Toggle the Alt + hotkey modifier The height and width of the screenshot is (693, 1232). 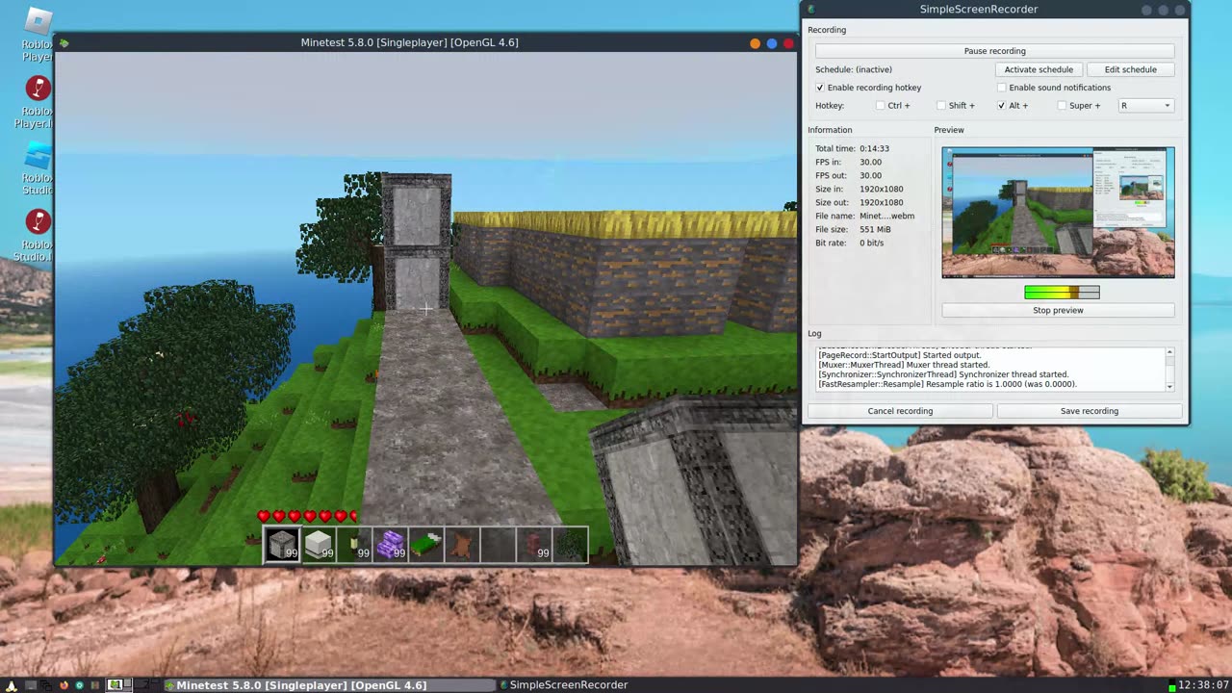(x=1001, y=106)
